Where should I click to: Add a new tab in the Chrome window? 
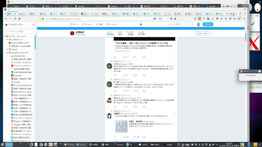pyautogui.click(x=240, y=6)
